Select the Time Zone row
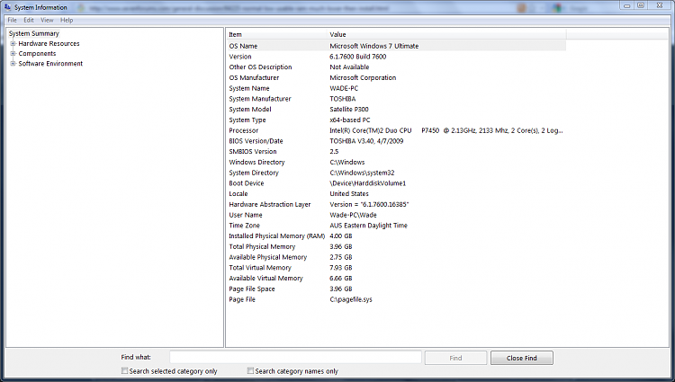The width and height of the screenshot is (675, 382). (397, 226)
